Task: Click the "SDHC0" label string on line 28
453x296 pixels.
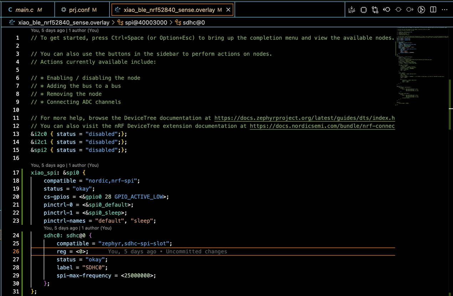Action: 94,267
